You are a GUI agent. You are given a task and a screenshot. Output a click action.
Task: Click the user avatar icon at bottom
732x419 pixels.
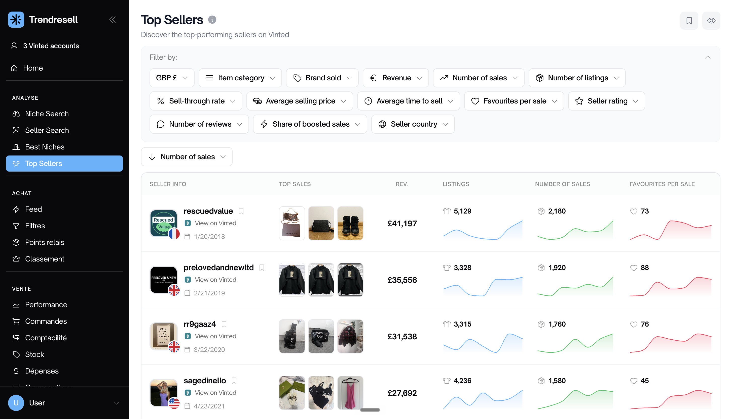[x=16, y=403]
